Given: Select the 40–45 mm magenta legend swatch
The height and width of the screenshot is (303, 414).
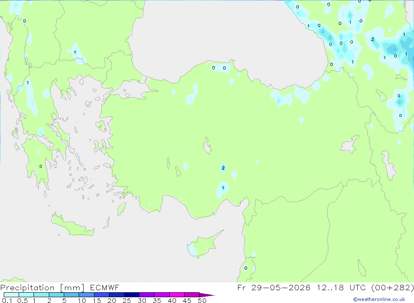Looking at the screenshot, I should point(177,295).
